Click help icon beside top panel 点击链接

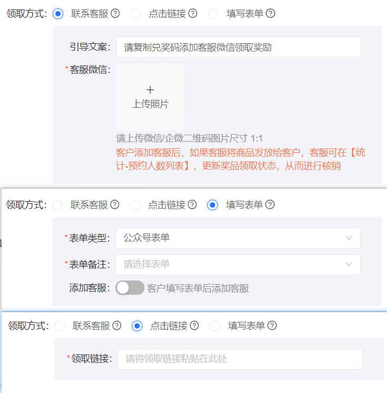(x=192, y=13)
